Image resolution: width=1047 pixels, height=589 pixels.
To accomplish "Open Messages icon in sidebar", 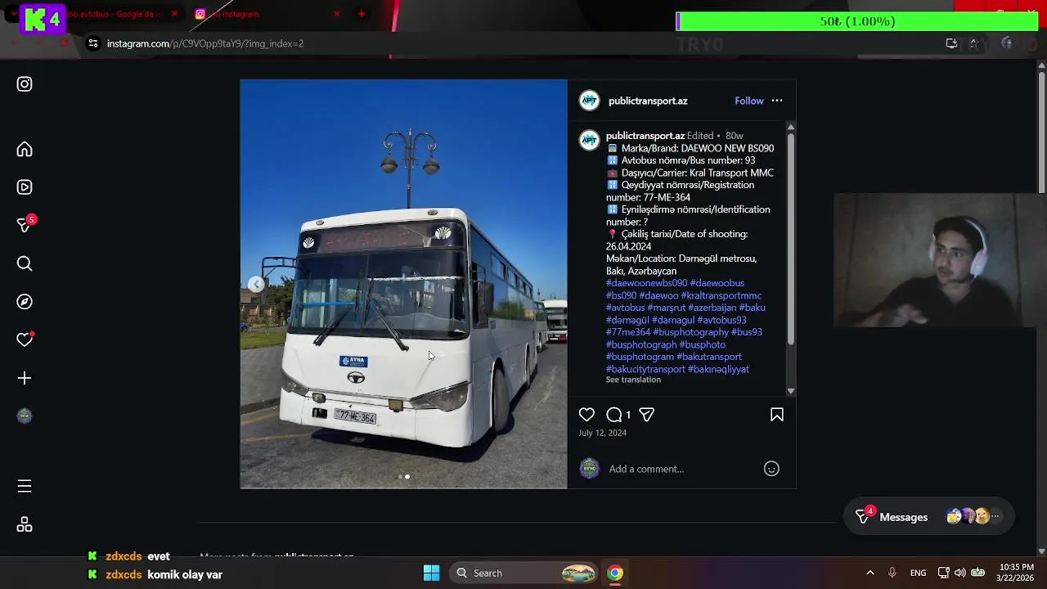I will coord(25,225).
